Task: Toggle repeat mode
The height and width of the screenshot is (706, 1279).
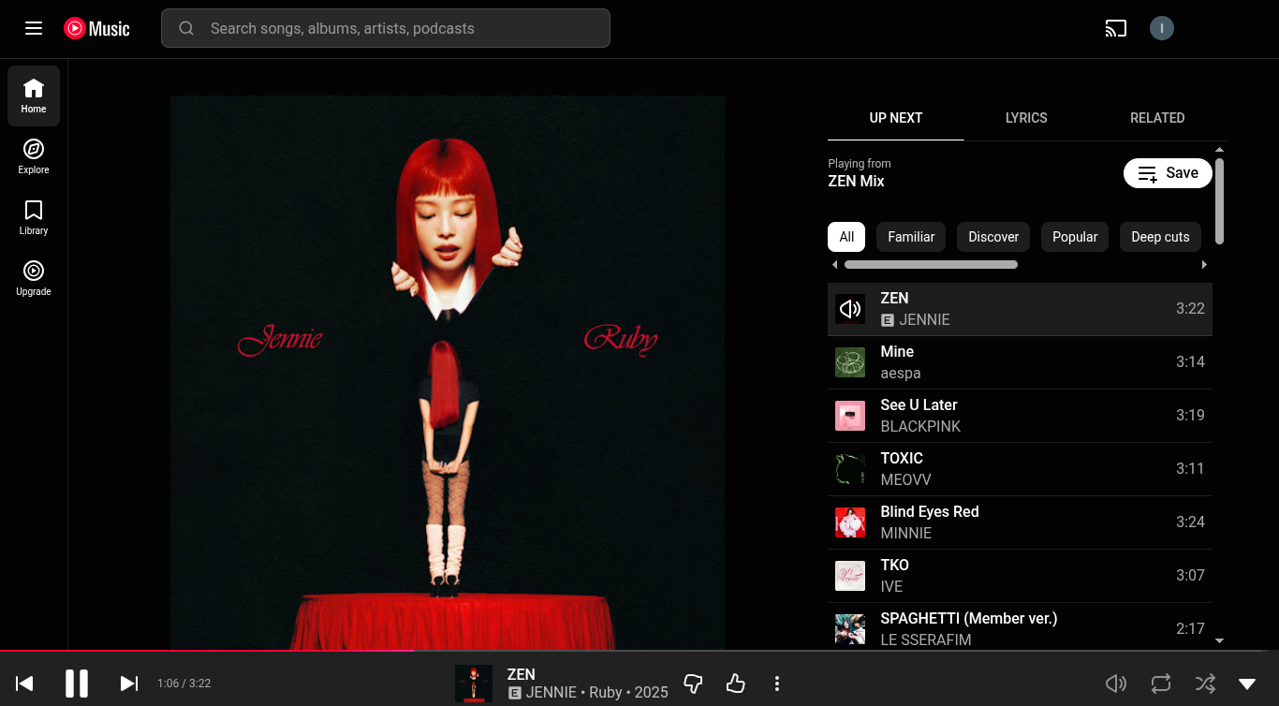Action: pyautogui.click(x=1161, y=684)
